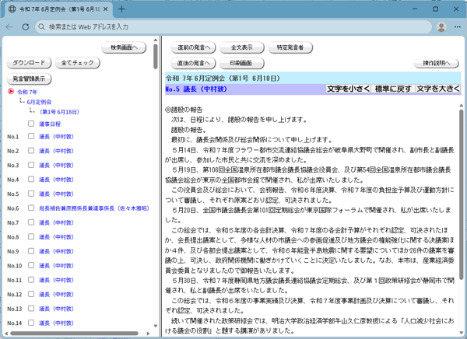
Task: Check the No.7 議長 checkbox
Action: coord(31,222)
